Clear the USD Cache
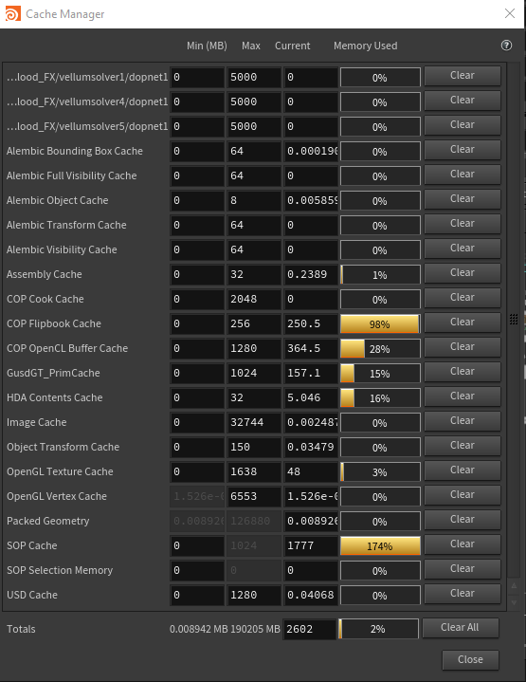526x682 pixels. tap(463, 594)
